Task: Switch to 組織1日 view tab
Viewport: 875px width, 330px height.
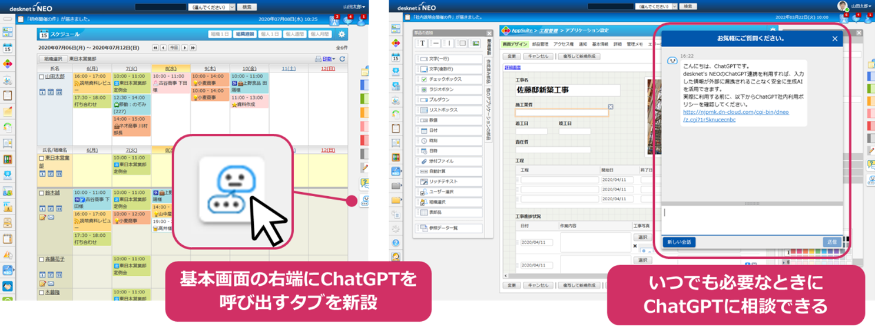Action: 220,34
